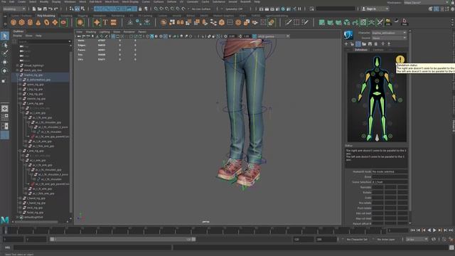Click the single pane layout icon

tap(5, 109)
